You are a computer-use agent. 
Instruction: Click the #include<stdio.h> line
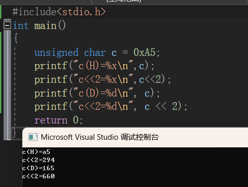[59, 12]
